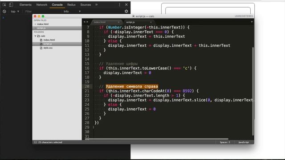The width and height of the screenshot is (285, 160).
Task: Click the console prompt chevron
Action: pos(3,18)
